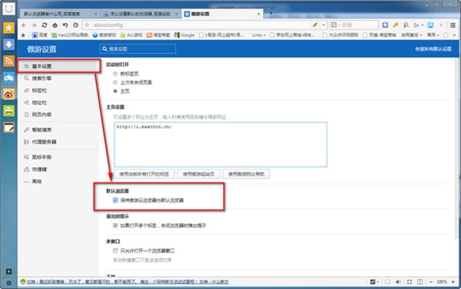
Task: Click restore all default settings link
Action: 433,49
